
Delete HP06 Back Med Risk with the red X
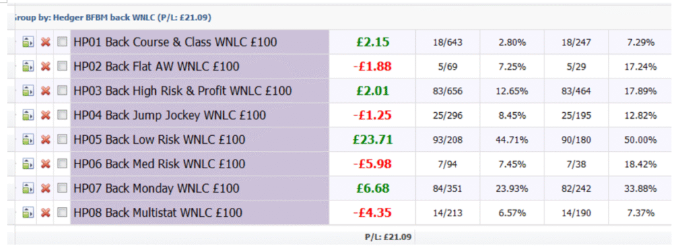46,164
